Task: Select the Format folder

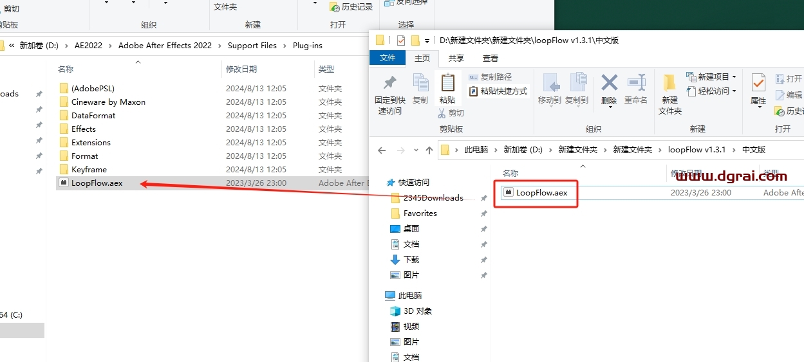Action: tap(84, 156)
